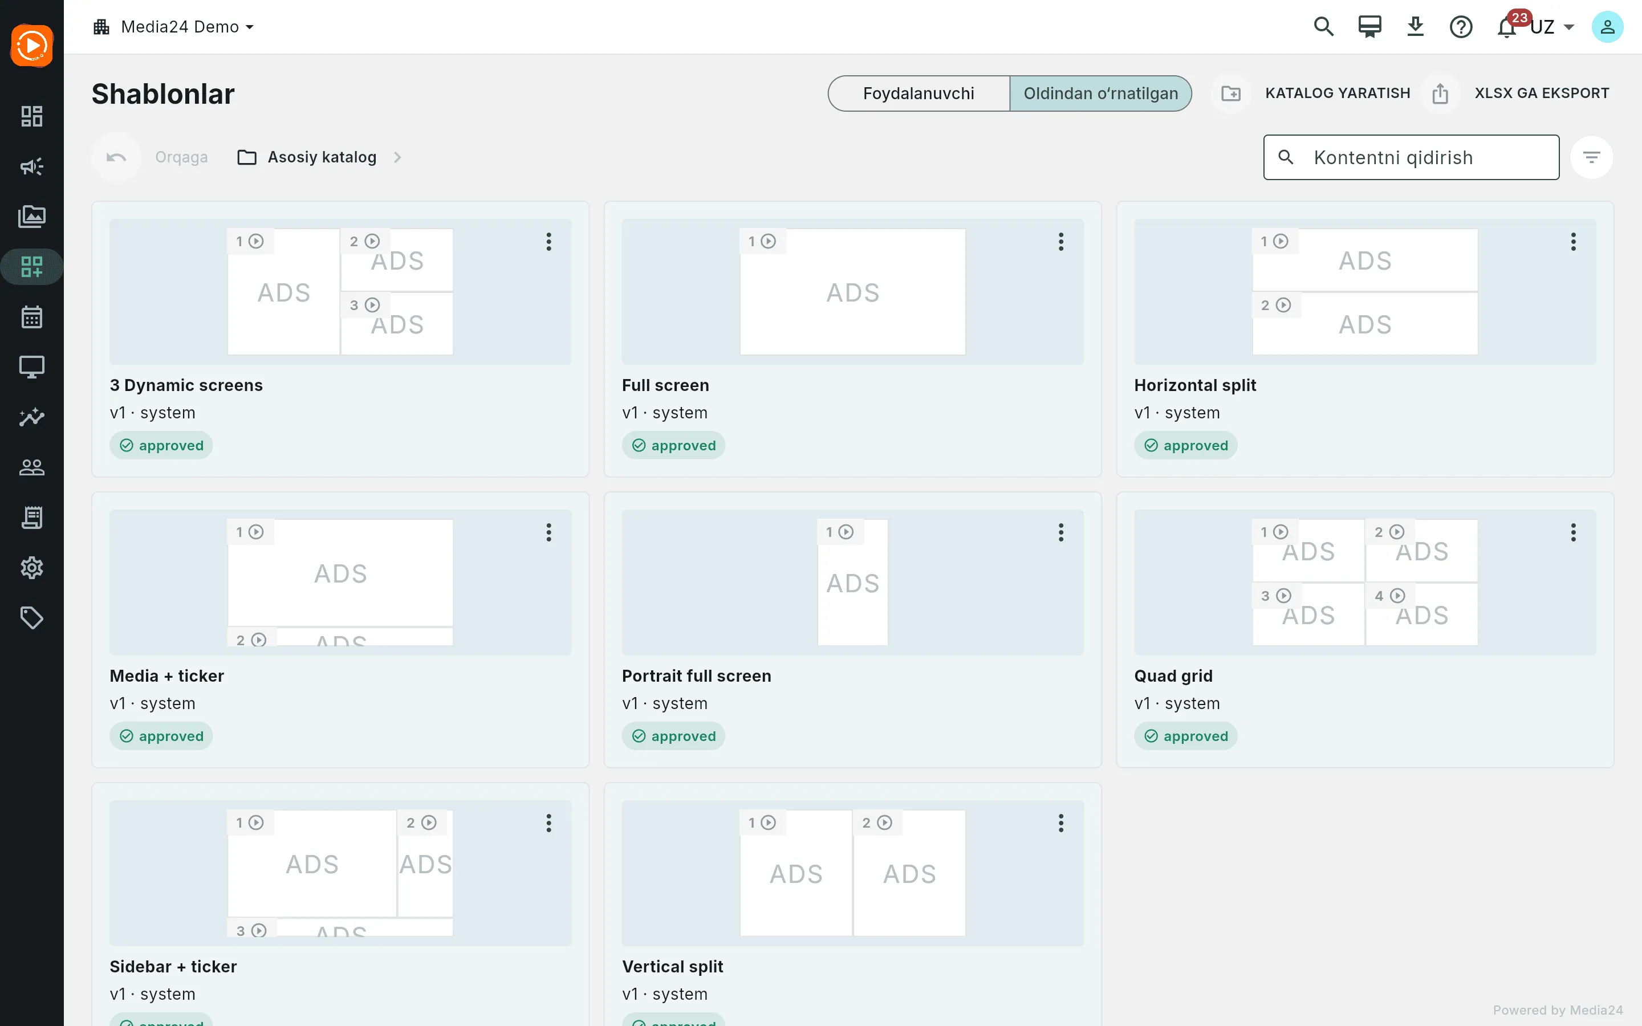Open options menu for Portrait full screen
Image resolution: width=1642 pixels, height=1026 pixels.
1061,532
